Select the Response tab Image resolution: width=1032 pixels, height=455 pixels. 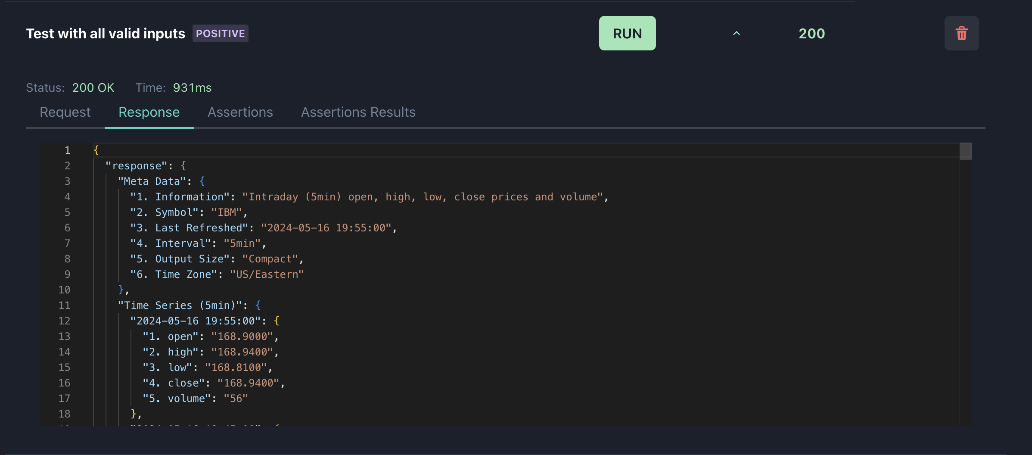point(149,112)
